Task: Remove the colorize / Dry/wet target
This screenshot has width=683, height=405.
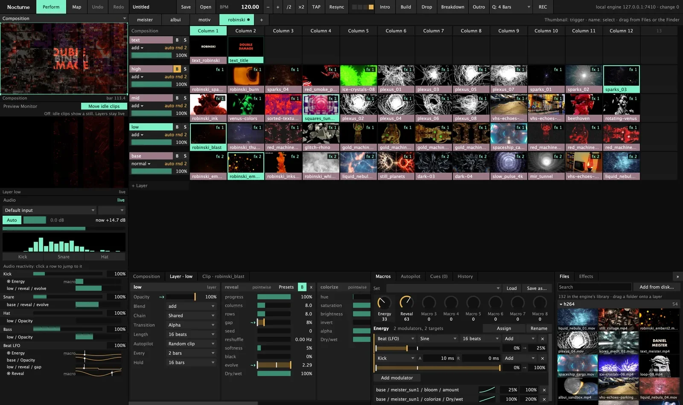Action: click(544, 399)
